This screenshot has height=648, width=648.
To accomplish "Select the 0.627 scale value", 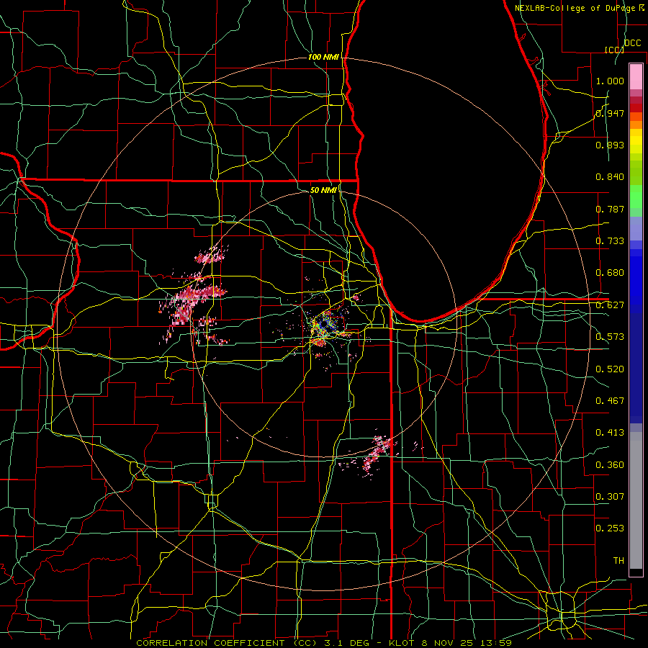I will coord(610,305).
